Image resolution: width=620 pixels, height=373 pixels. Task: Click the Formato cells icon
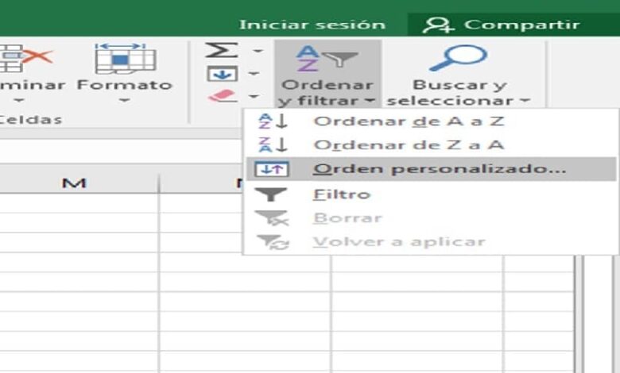coord(124,57)
